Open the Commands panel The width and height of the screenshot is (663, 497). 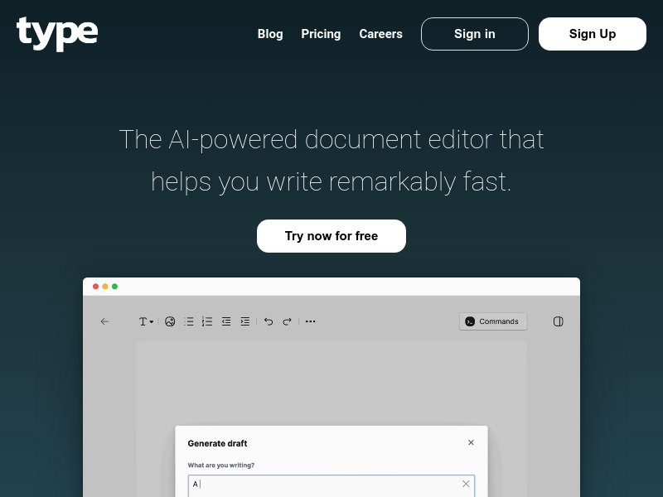493,321
